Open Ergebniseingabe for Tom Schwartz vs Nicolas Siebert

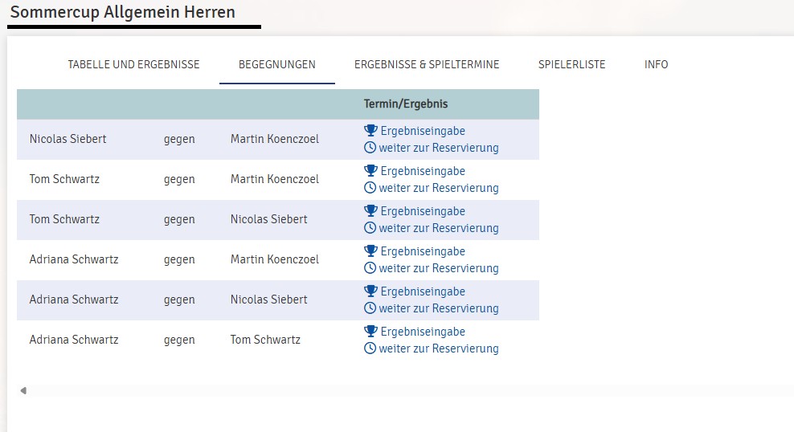(x=423, y=211)
